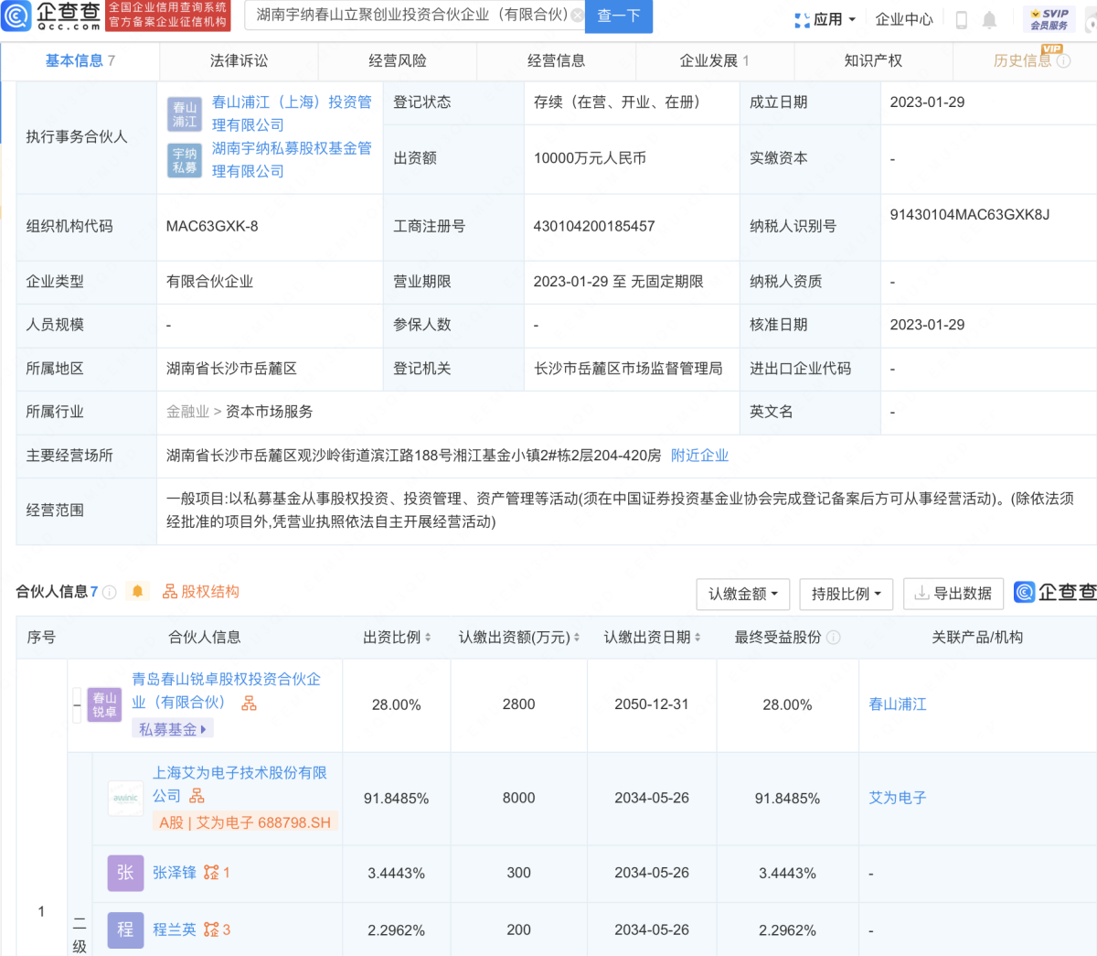The image size is (1097, 956).
Task: Click the 张 avatar icon
Action: tap(125, 874)
